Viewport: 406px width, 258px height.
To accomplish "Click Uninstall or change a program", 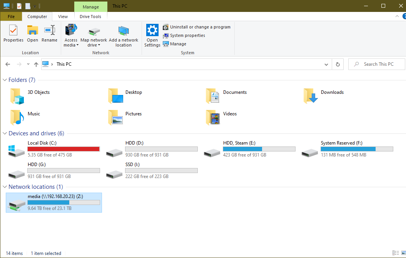I will [x=197, y=27].
